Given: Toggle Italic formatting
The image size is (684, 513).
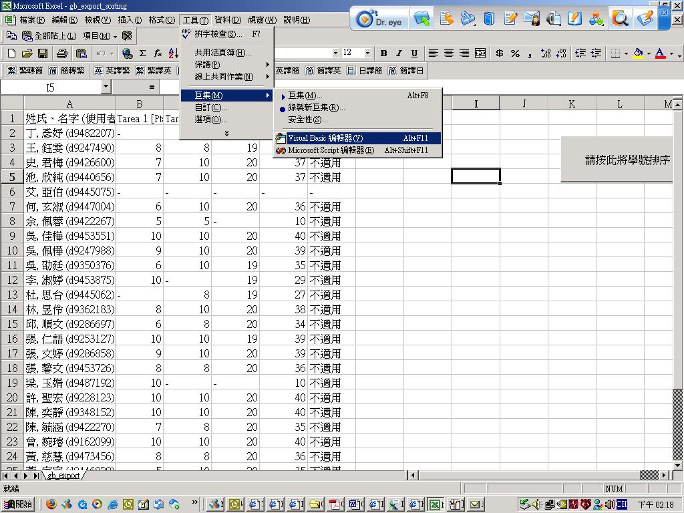Looking at the screenshot, I should 399,53.
